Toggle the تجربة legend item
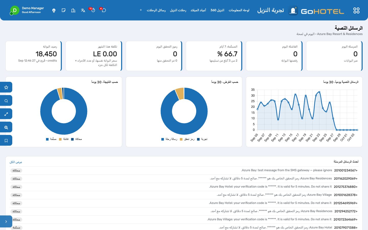Viewport: 368px width, 230px height. pyautogui.click(x=202, y=139)
